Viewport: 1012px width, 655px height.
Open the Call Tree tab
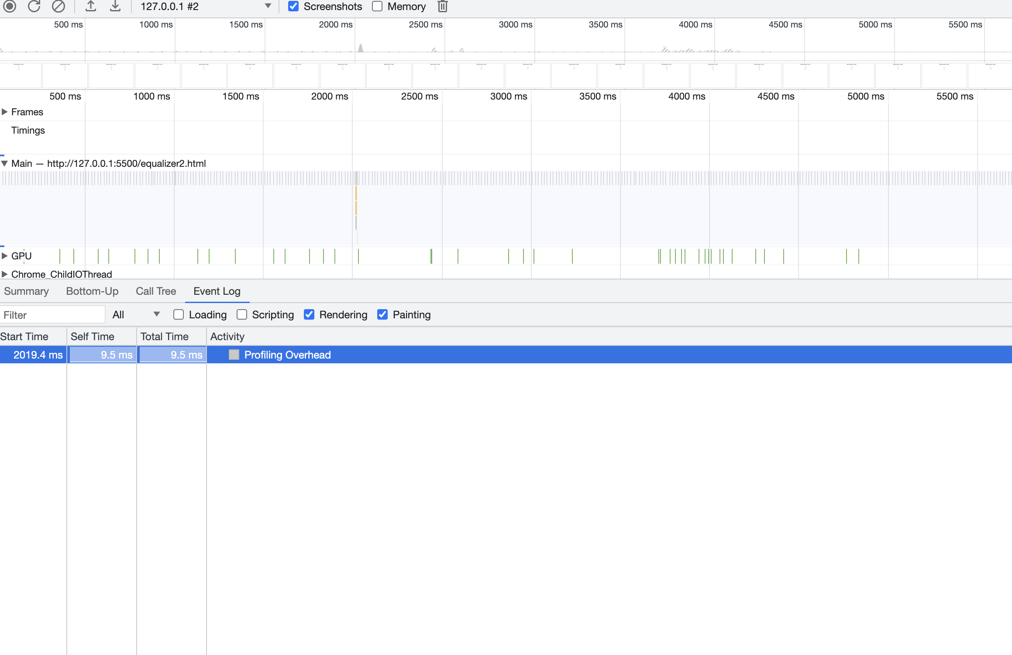pyautogui.click(x=156, y=291)
